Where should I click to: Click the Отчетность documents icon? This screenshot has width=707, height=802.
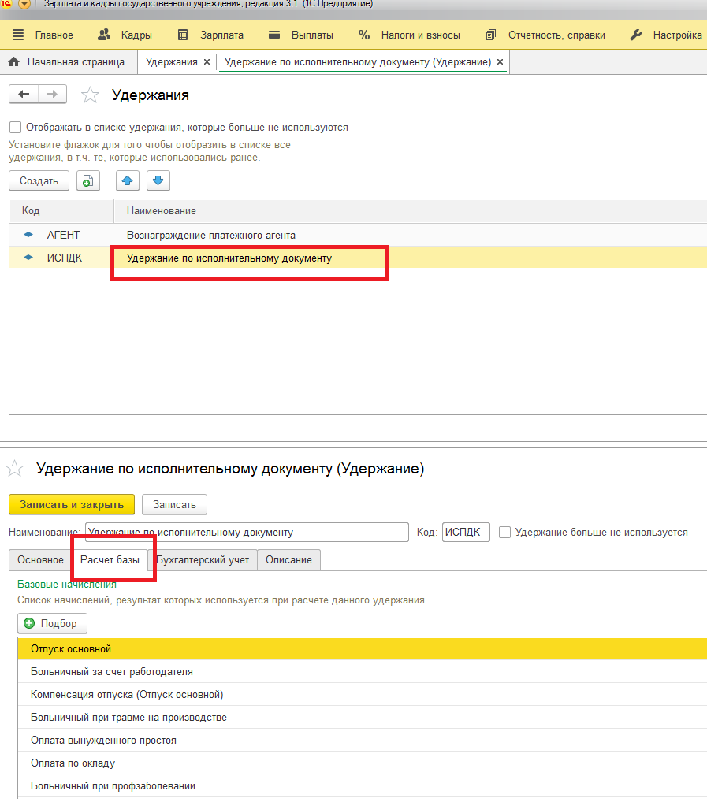coord(490,35)
